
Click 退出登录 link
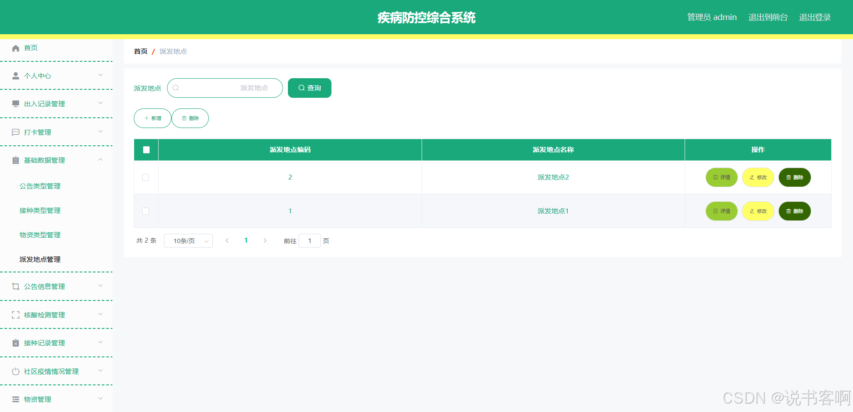click(815, 17)
